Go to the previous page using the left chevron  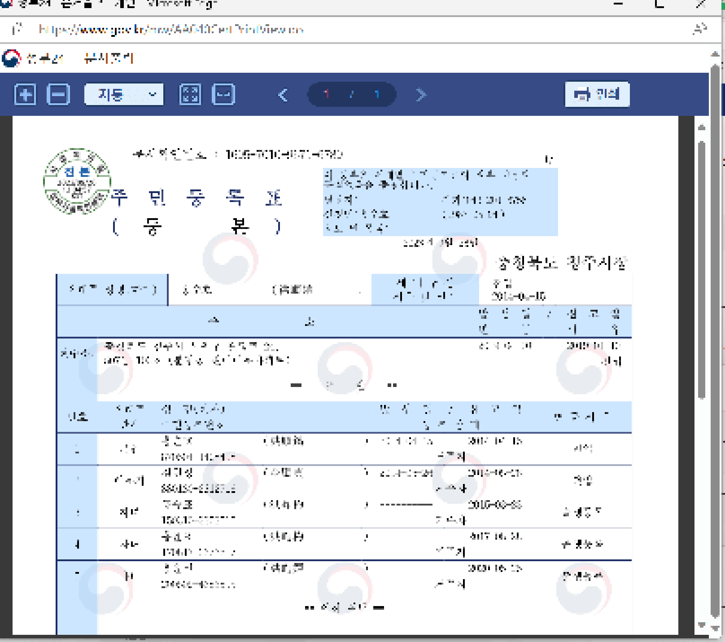284,94
